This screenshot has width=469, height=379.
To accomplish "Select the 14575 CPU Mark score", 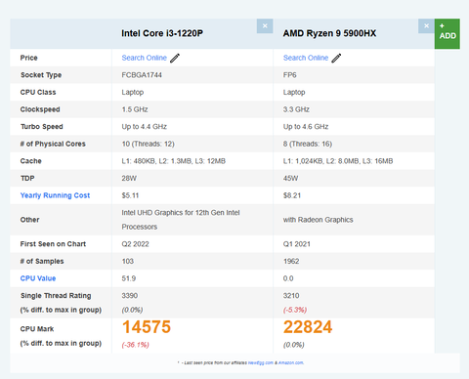I will 147,327.
